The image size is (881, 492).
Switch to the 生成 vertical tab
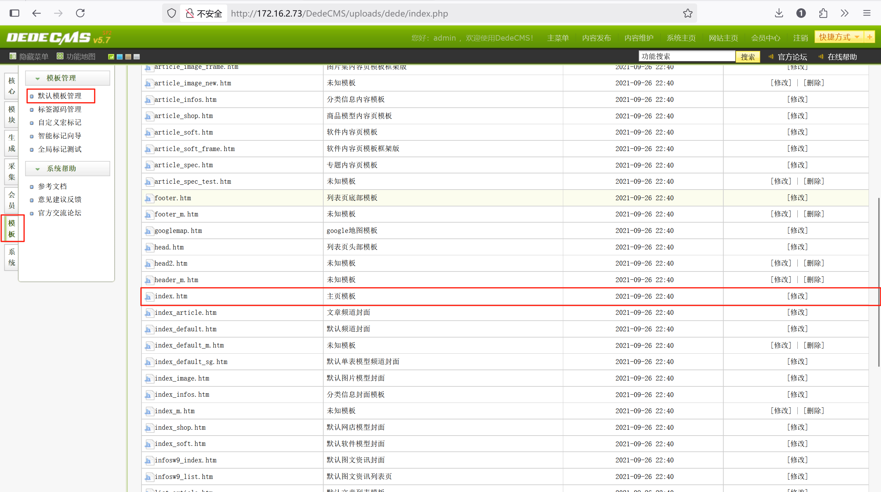pyautogui.click(x=11, y=143)
